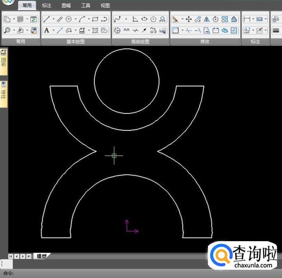Image resolution: width=282 pixels, height=278 pixels.
Task: Select the Text tool A icon
Action: (x=47, y=30)
